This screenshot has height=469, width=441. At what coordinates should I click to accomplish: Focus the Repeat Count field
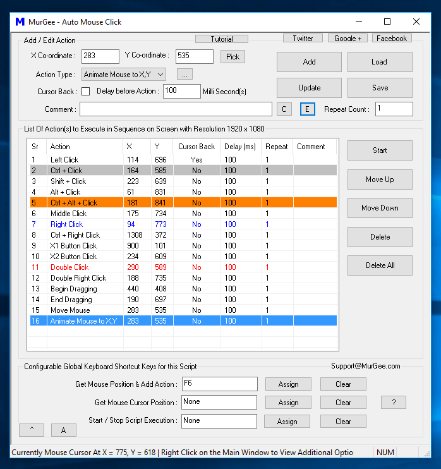(394, 109)
